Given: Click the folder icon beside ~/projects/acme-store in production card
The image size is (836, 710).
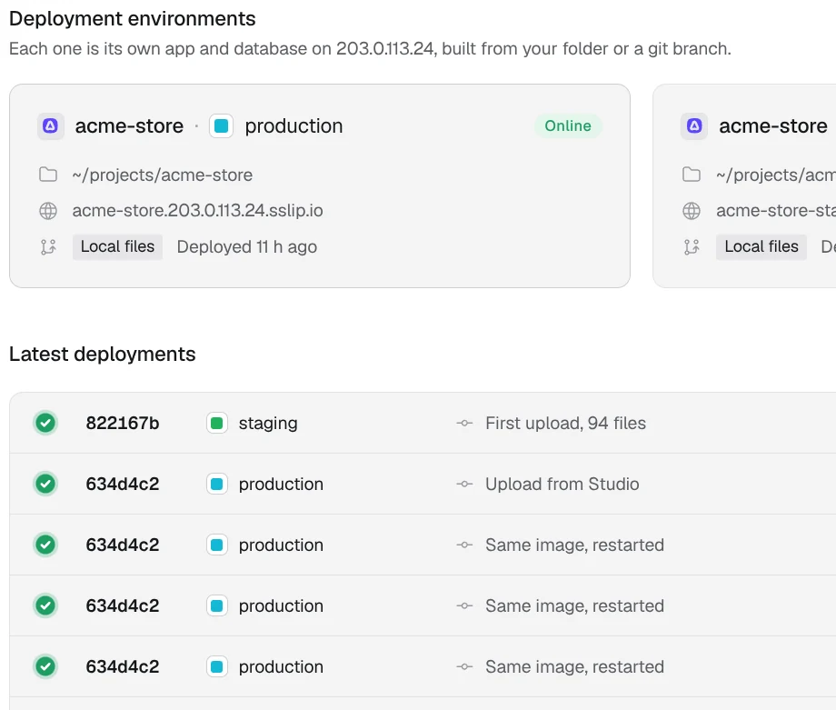Looking at the screenshot, I should [x=48, y=175].
